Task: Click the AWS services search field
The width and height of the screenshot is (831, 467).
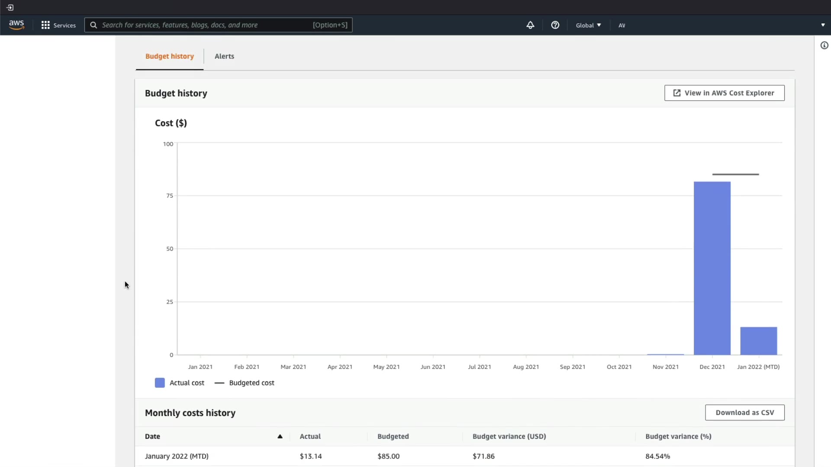Action: [203, 25]
